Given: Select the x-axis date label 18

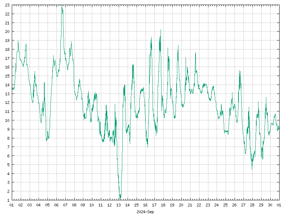Looking at the screenshot, I should pyautogui.click(x=163, y=205).
